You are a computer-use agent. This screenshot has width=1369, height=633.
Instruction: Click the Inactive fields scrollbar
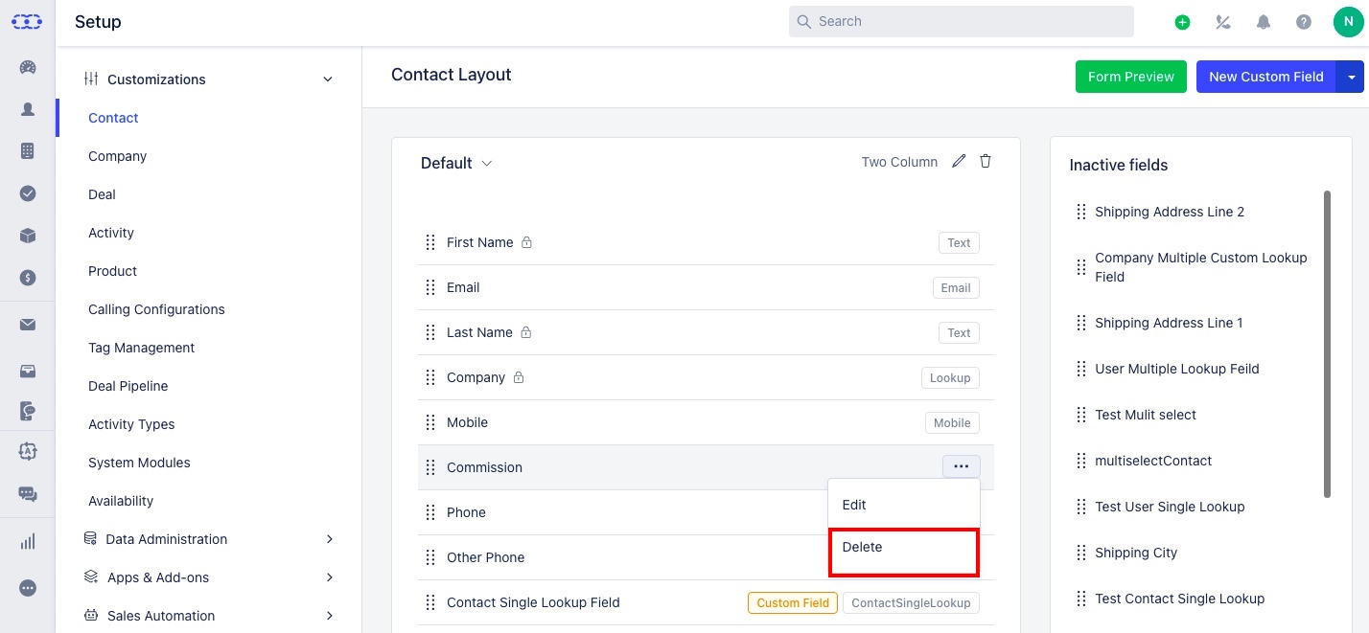[x=1327, y=344]
